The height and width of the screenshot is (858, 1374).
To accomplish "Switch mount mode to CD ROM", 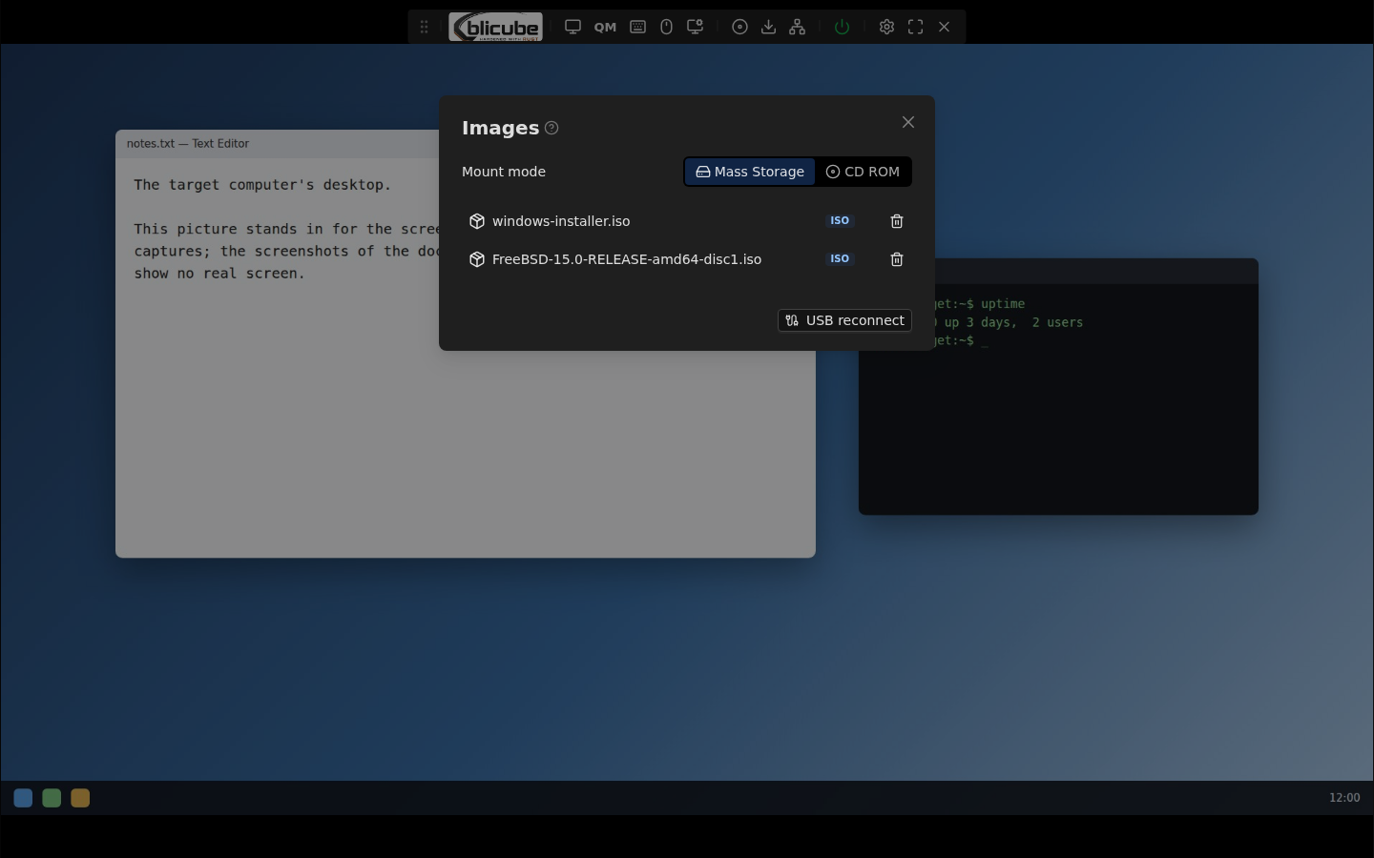I will (x=863, y=172).
